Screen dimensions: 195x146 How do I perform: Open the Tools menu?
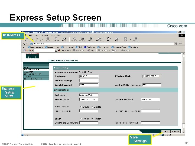[53, 35]
